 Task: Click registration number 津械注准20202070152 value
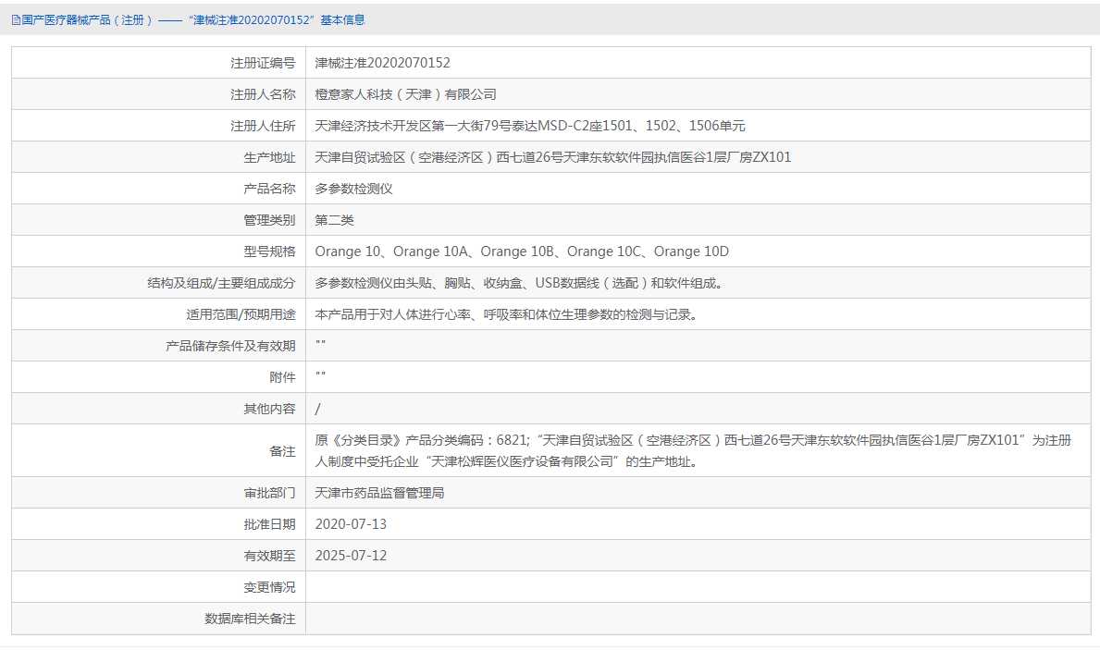tap(382, 63)
